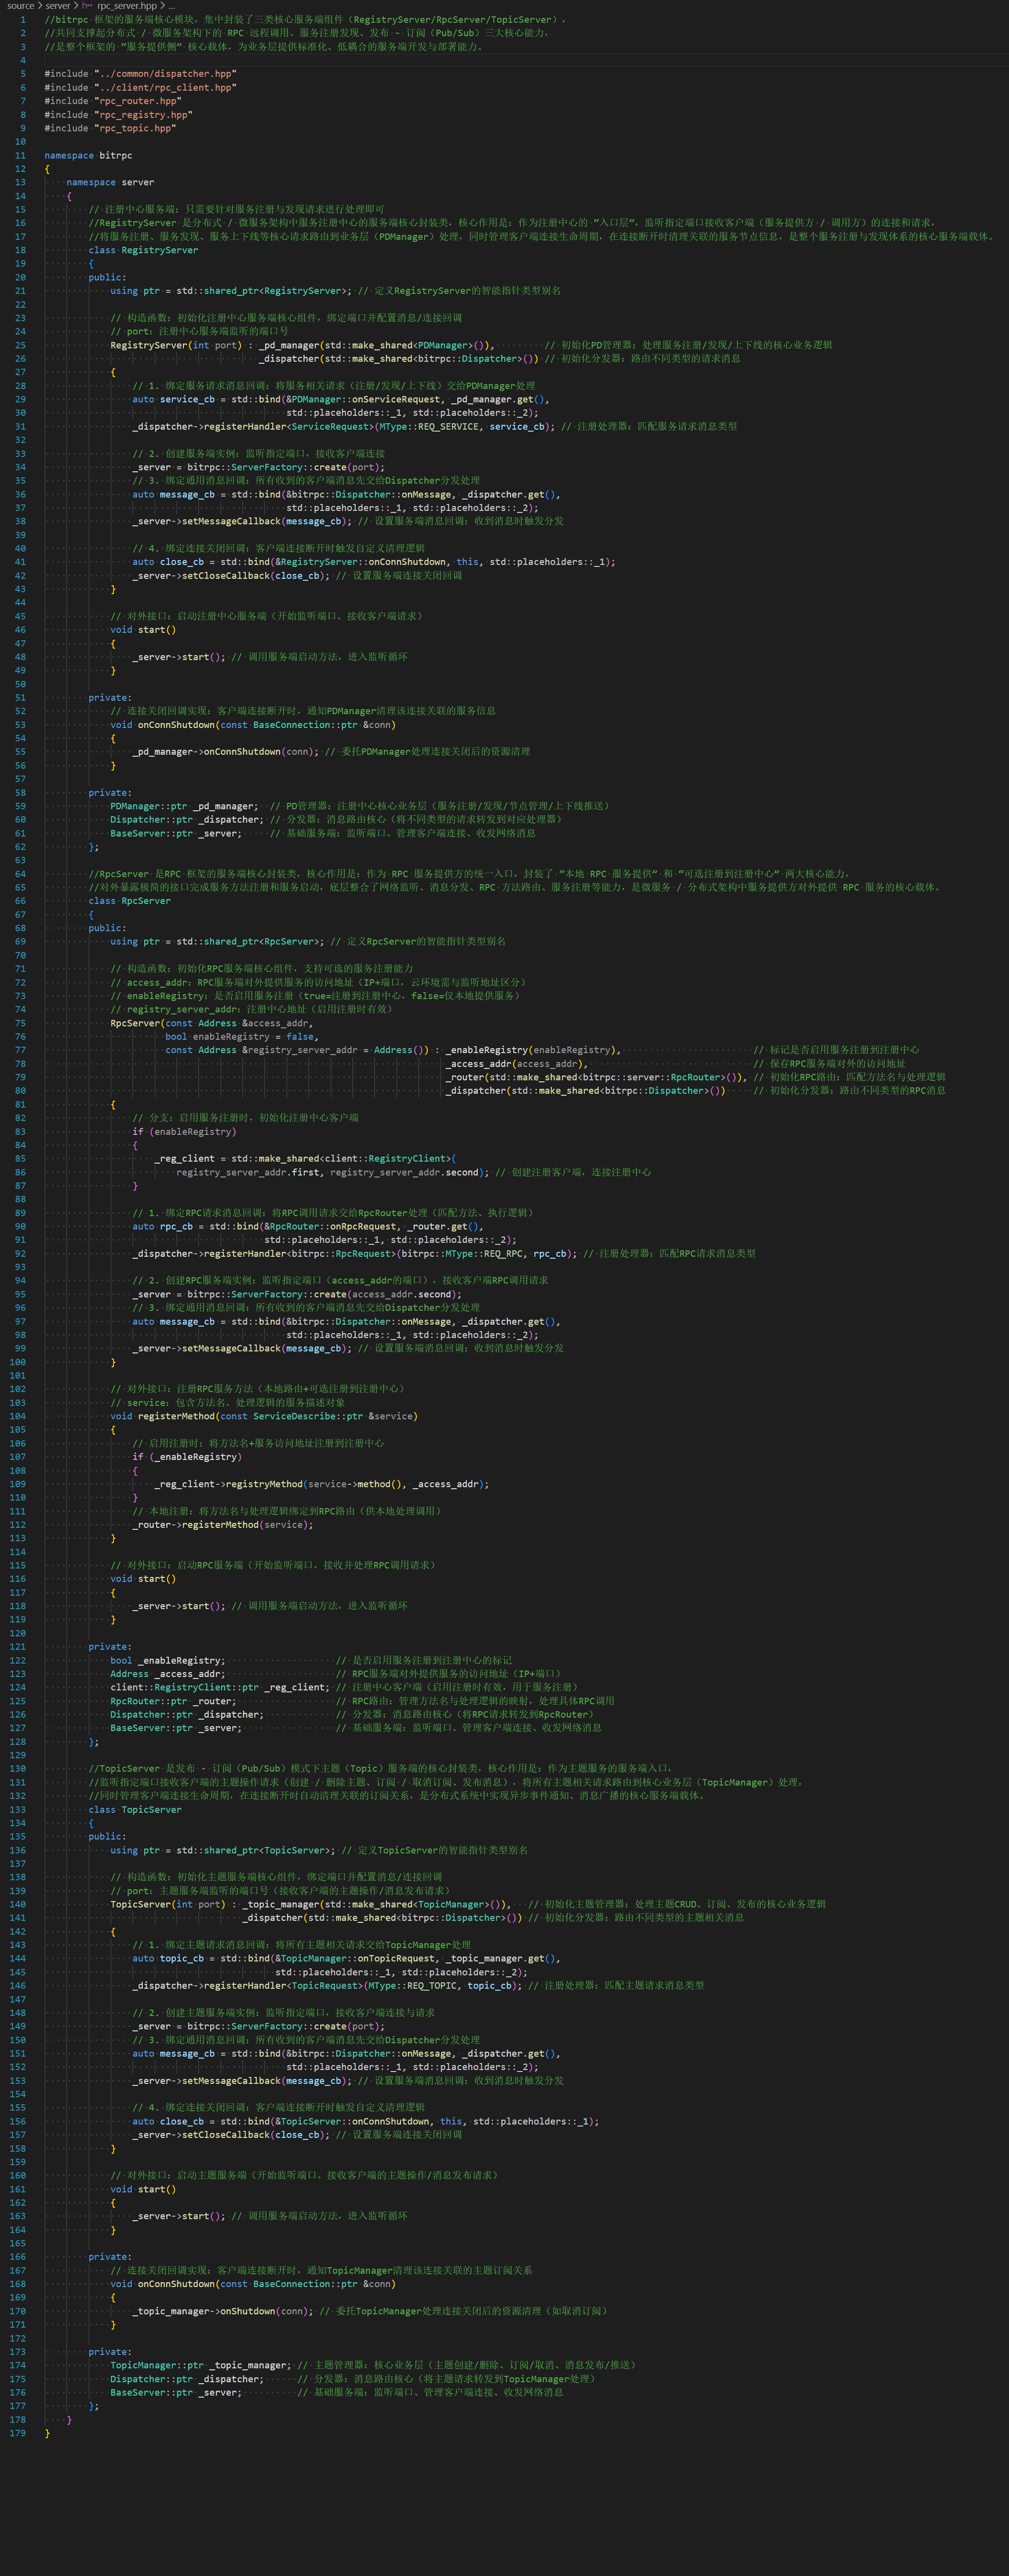1009x2576 pixels.
Task: Expand the breadcrumb ellipsis symbol list
Action: 171,6
